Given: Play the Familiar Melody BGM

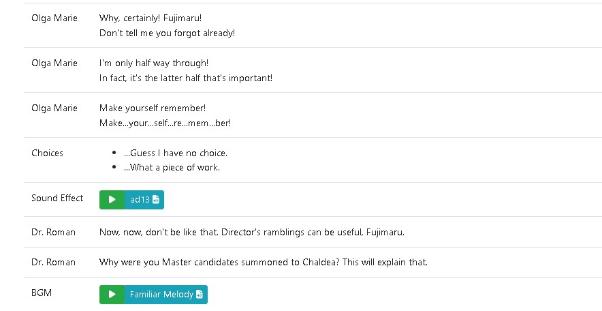Looking at the screenshot, I should pos(112,295).
